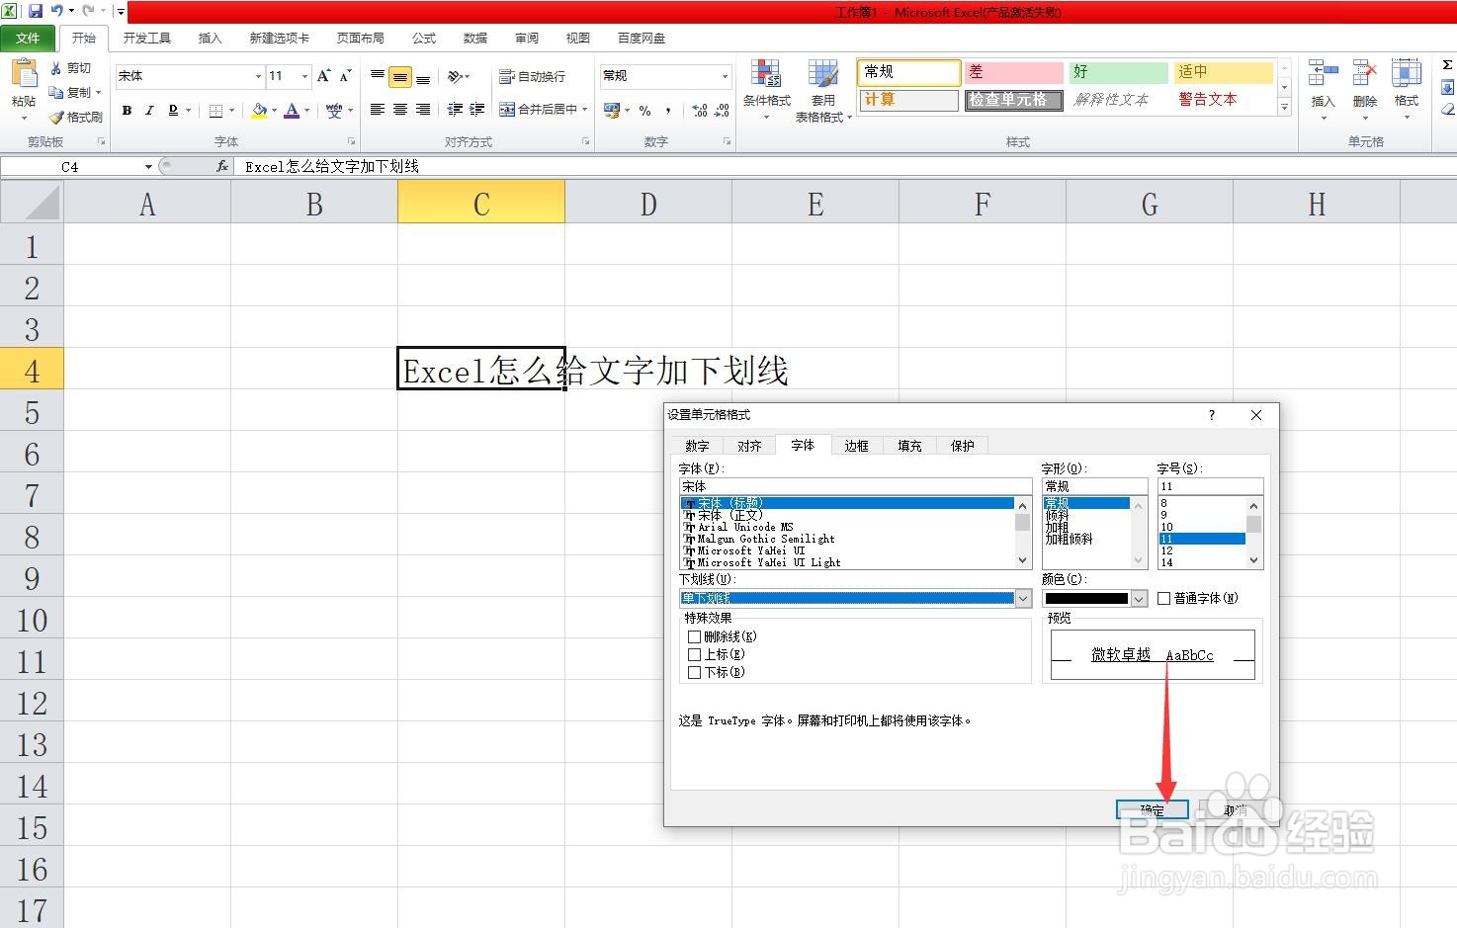
Task: Click the decrease indent icon
Action: 455,110
